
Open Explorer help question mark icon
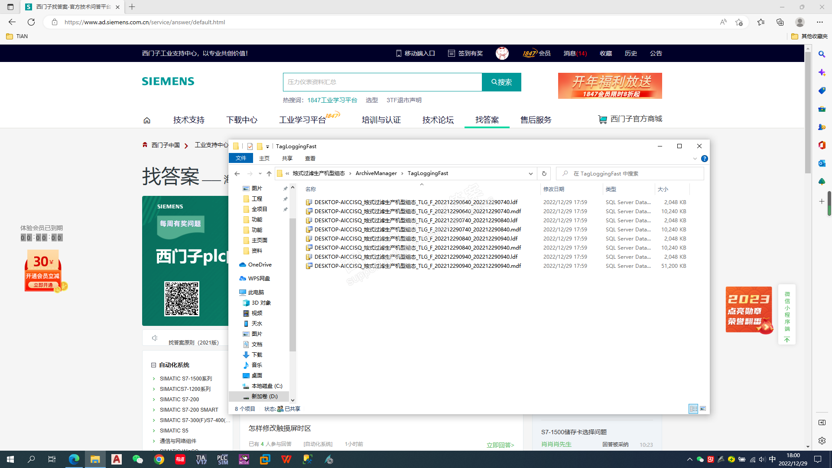coord(705,159)
